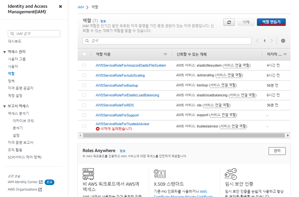Collapse the 액세스 관리 section
299x197 pixels.
(5, 52)
